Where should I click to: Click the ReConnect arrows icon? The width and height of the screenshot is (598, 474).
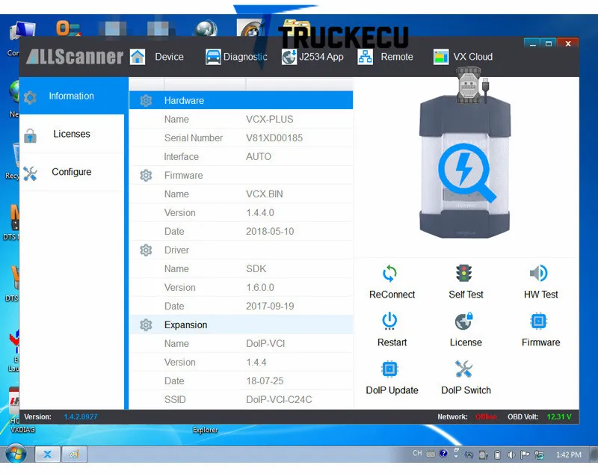point(389,273)
